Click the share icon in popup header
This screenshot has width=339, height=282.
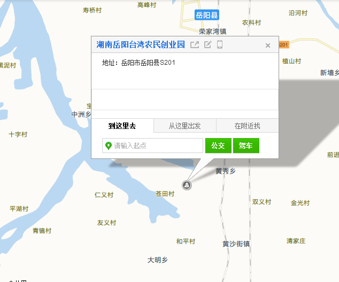click(x=195, y=45)
